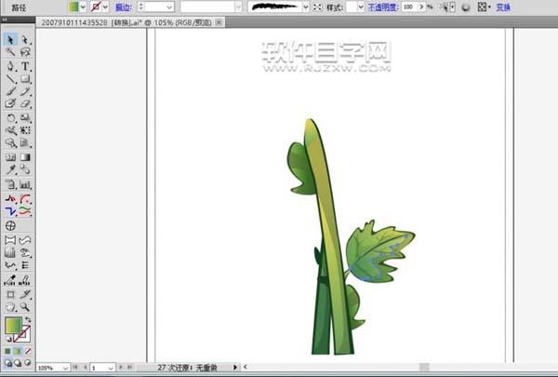
Task: Open the 描边 stroke panel link
Action: click(124, 7)
